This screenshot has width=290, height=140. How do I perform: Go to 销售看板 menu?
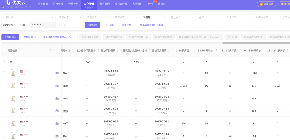click(43, 4)
